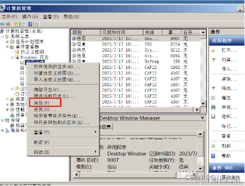Click the icon of 事件查看器 tree node
This screenshot has height=186, width=245.
[12, 47]
